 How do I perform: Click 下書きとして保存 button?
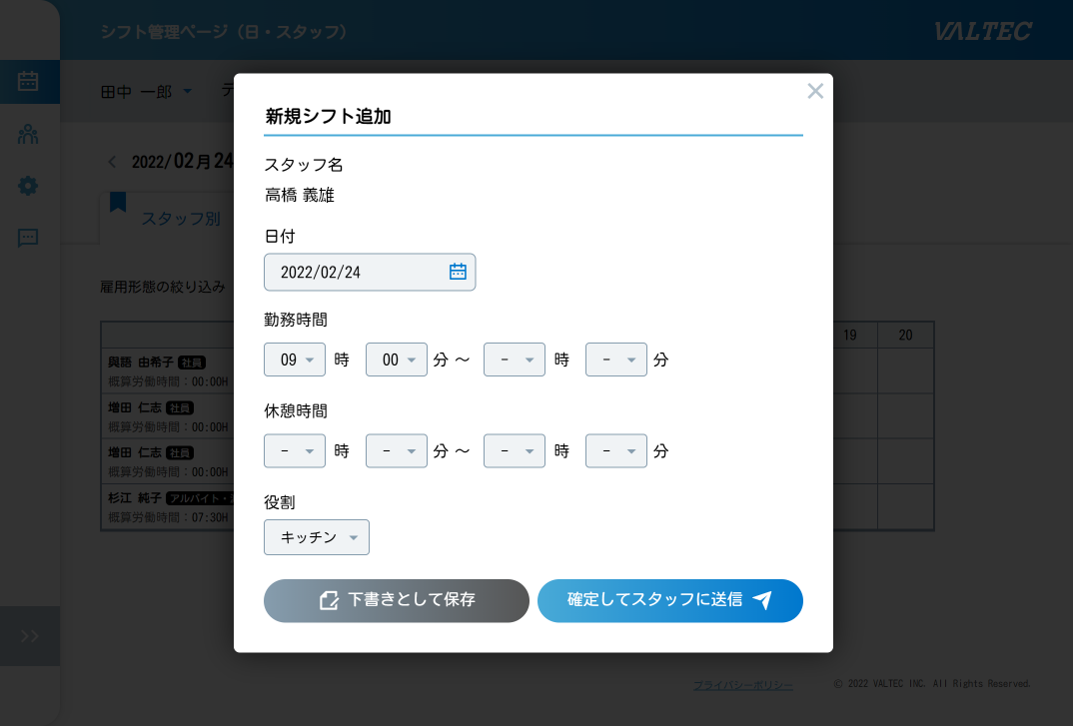point(397,600)
